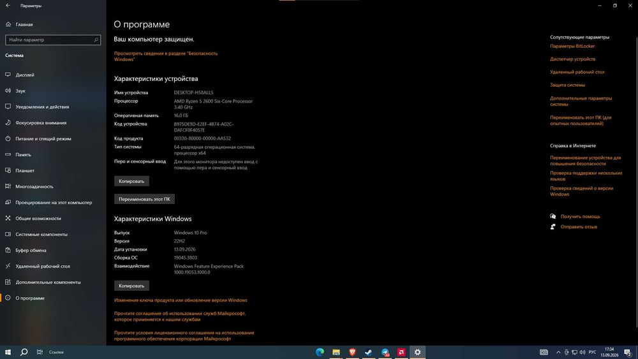Switch input language РУС indicator

[593, 352]
